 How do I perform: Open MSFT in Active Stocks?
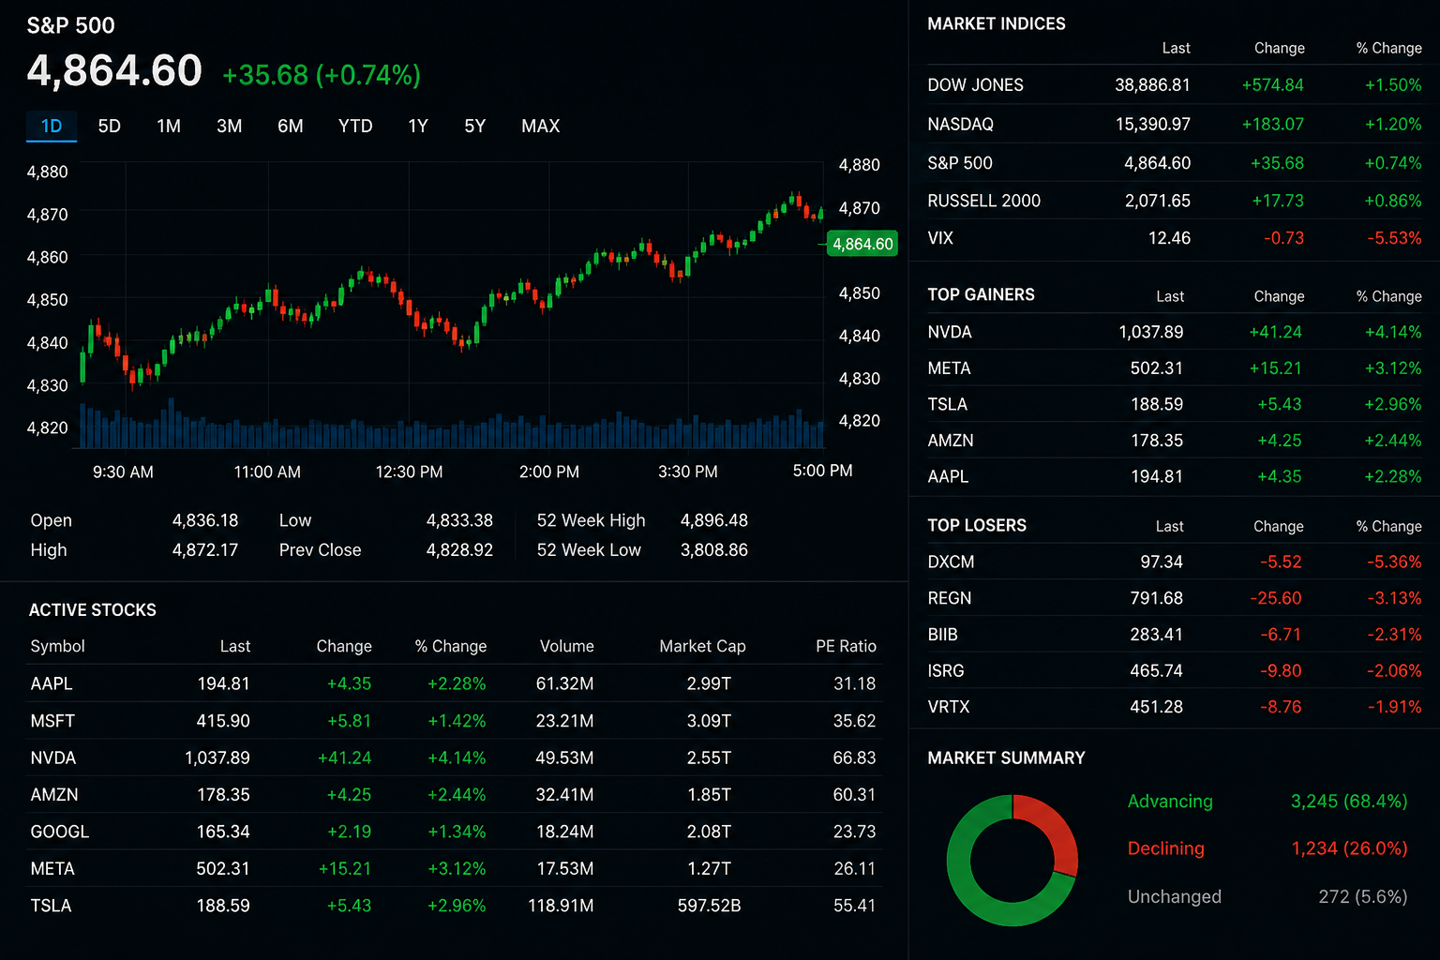click(454, 721)
